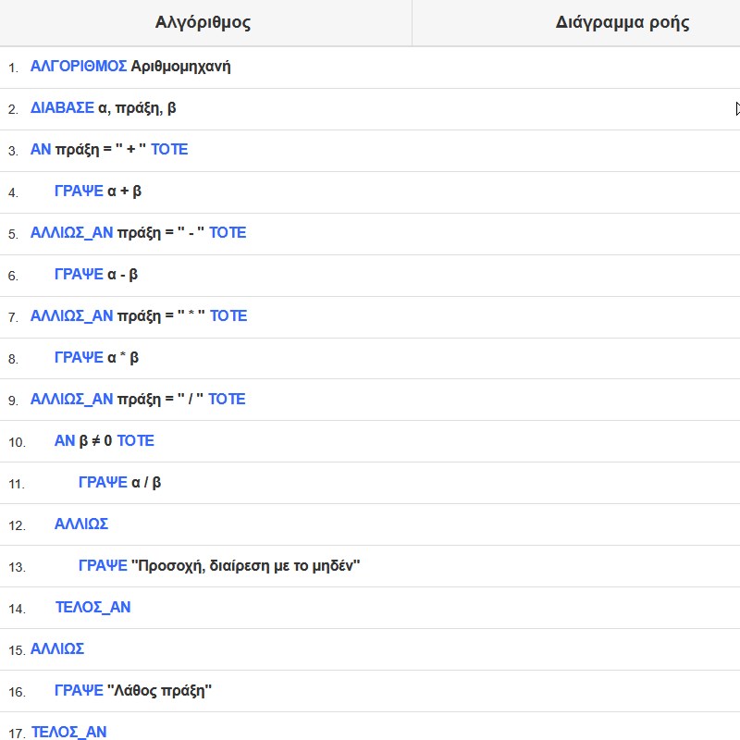Select line 16 ΓΡΑΨΕ "Λάθος πράξη"
Viewport: 740px width, 740px height.
pos(133,690)
